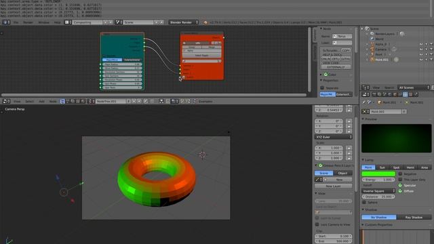Select the Spot lamp type

(396, 167)
